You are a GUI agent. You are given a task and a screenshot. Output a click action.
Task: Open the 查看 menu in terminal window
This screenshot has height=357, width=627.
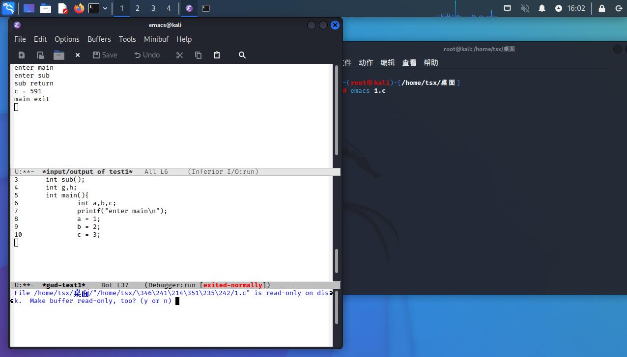click(x=409, y=62)
